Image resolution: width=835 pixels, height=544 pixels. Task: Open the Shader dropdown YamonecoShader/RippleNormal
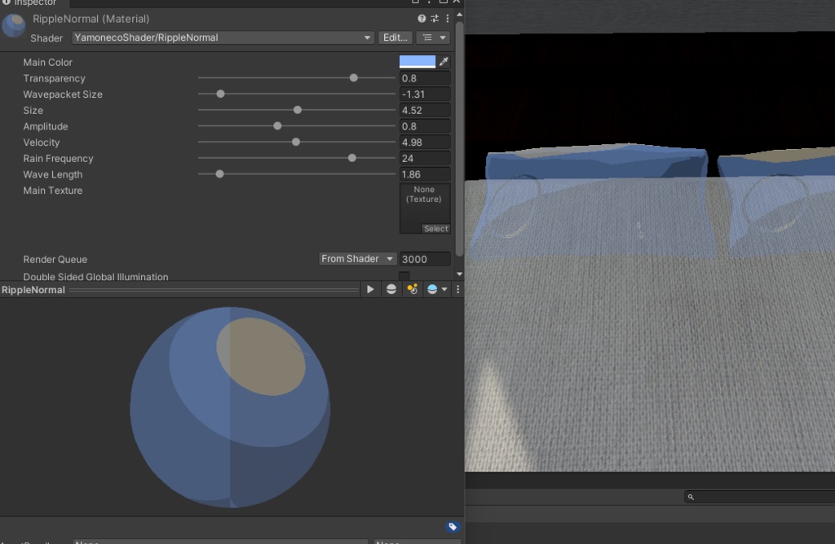(x=223, y=37)
